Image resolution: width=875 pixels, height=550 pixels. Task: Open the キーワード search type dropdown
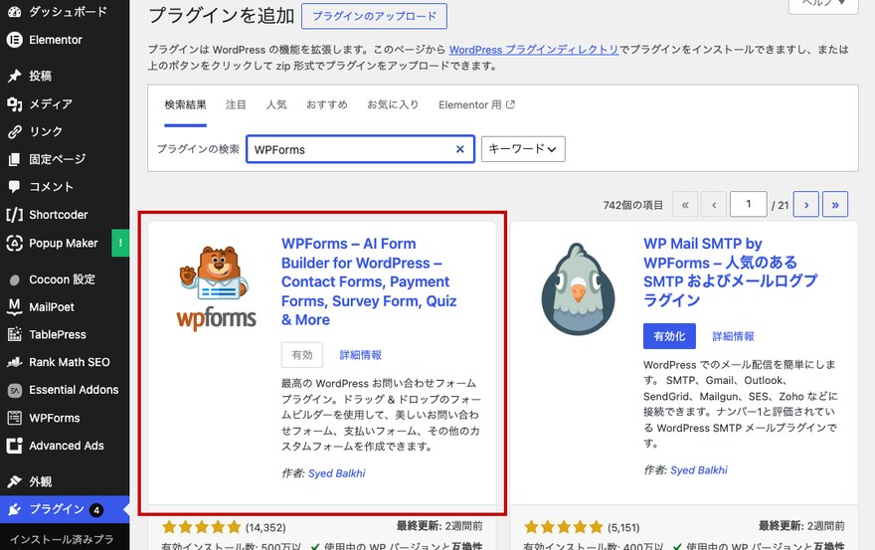pos(523,149)
